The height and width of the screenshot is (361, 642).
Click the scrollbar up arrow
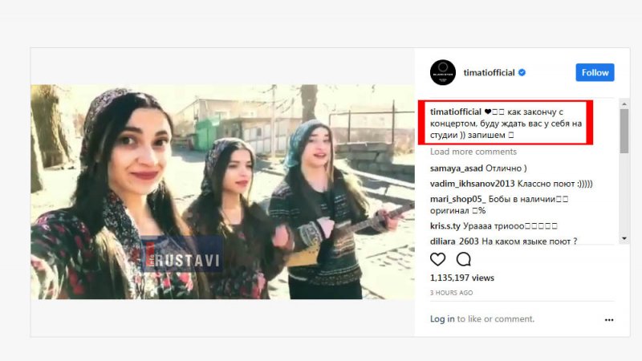pyautogui.click(x=624, y=104)
